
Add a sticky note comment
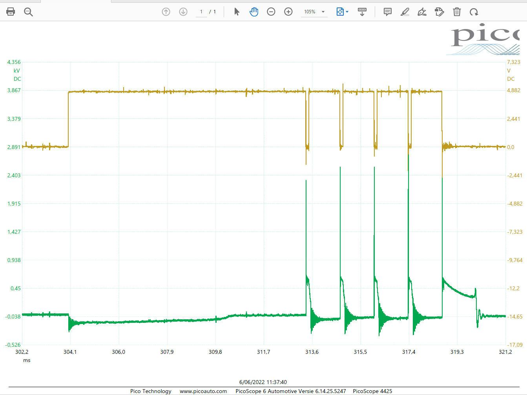pos(388,12)
